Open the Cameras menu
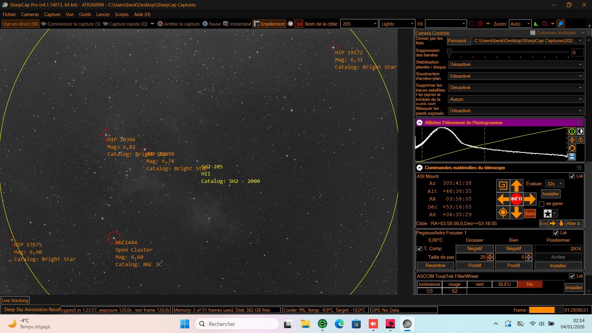The image size is (592, 333). 30,14
